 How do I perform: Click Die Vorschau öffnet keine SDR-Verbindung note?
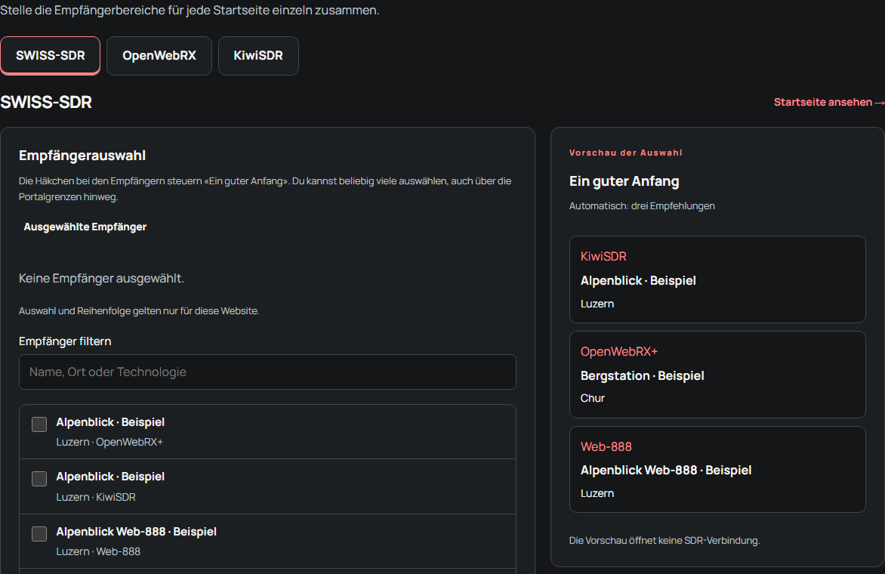pos(665,540)
